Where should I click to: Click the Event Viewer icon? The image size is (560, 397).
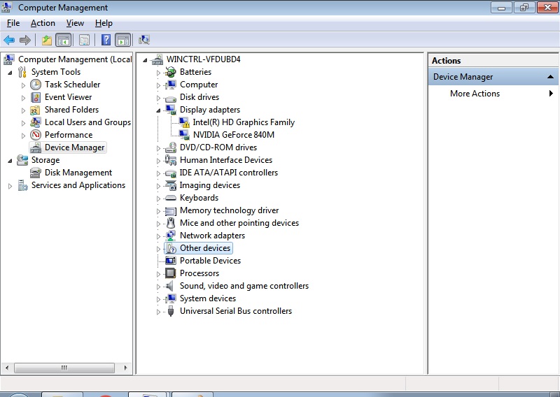point(36,97)
